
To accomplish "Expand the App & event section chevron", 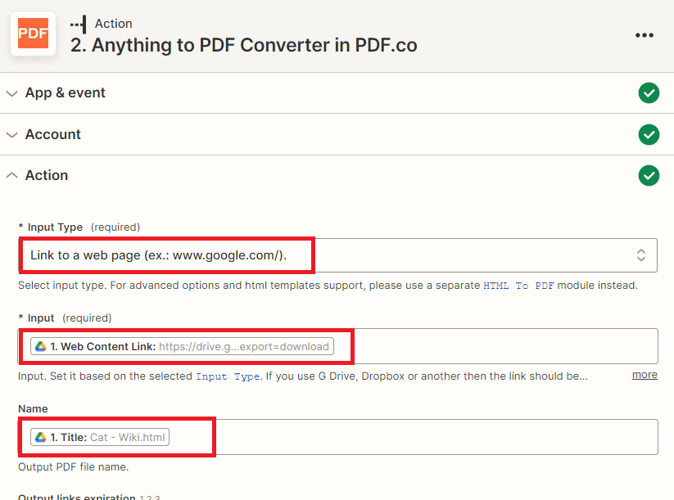I will pos(11,93).
